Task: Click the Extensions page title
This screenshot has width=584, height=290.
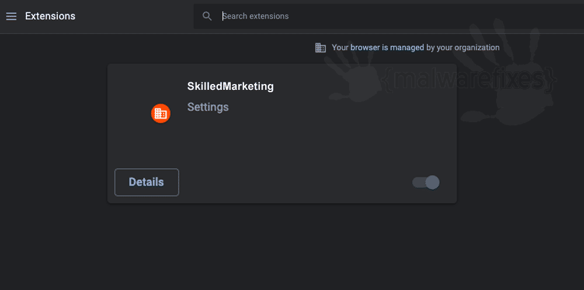Action: point(50,16)
